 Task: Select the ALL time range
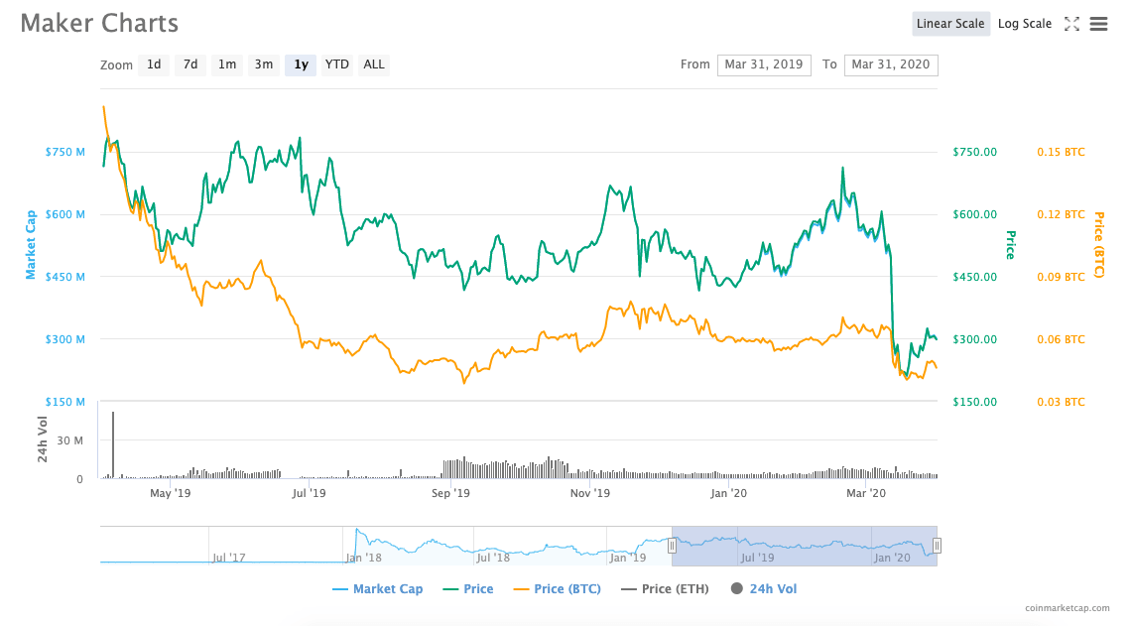(373, 64)
